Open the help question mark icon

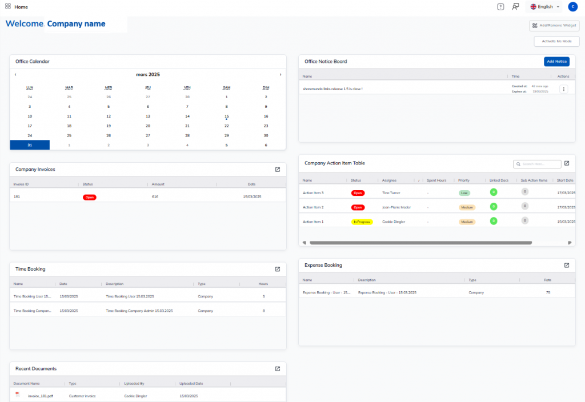tap(500, 7)
